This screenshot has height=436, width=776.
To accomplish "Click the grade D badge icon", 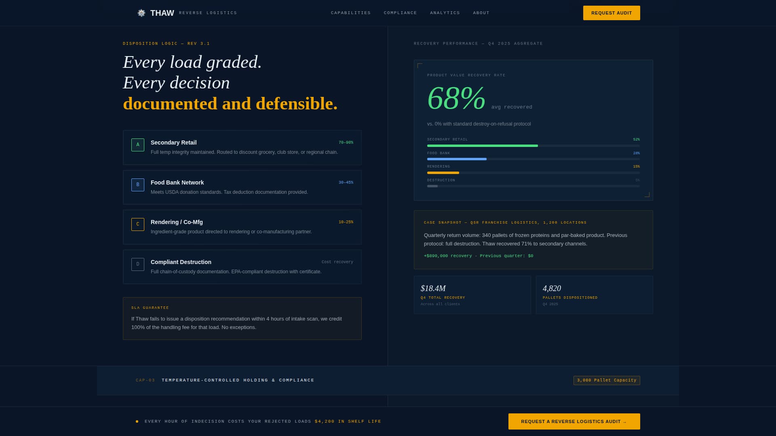I will [138, 264].
